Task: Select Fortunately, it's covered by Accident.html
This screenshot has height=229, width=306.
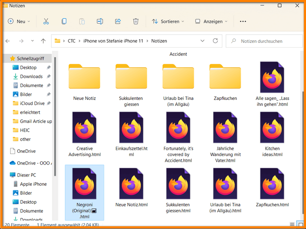Action: coord(178,137)
